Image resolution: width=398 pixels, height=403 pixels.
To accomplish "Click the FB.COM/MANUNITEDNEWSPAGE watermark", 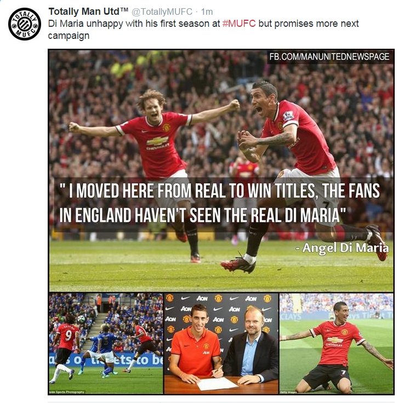I will coord(329,57).
